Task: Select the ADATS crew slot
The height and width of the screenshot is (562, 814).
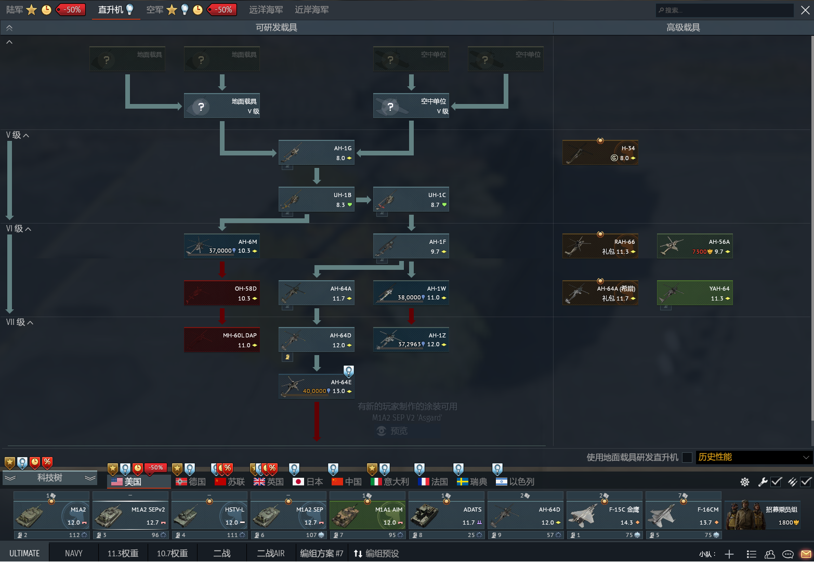Action: pyautogui.click(x=447, y=516)
